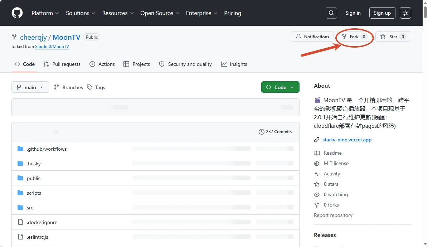428x247 pixels.
Task: Open the .dockerignore file name
Action: pyautogui.click(x=42, y=222)
